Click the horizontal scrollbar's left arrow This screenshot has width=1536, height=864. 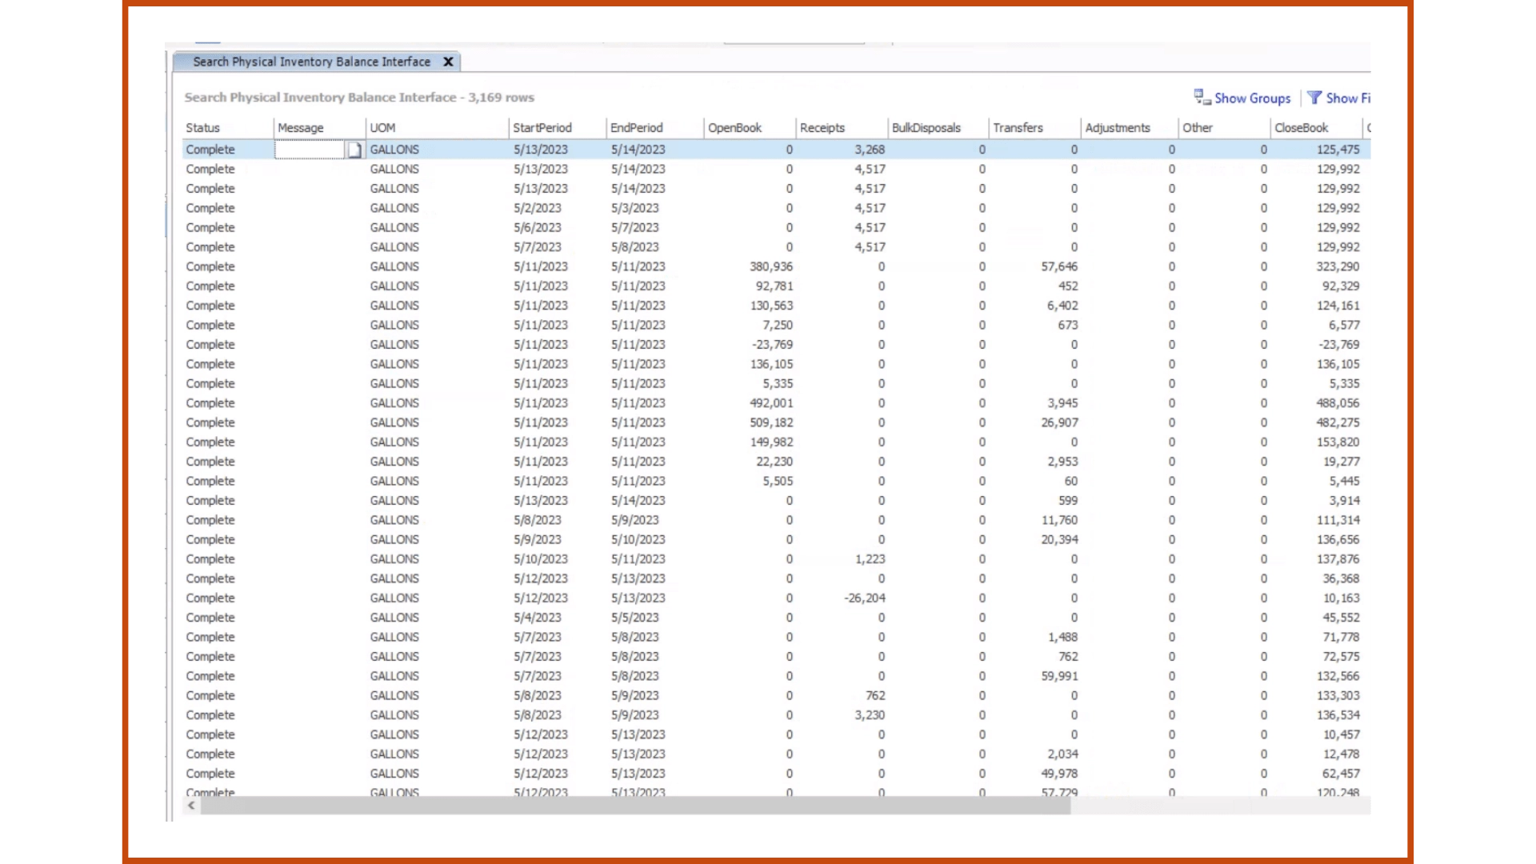(x=191, y=806)
